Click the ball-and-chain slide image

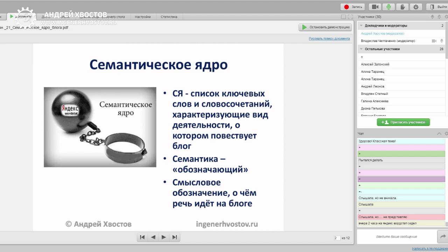[x=100, y=127]
